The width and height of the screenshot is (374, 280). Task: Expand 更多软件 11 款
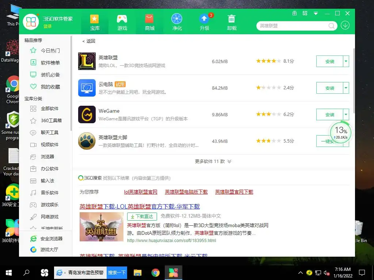[x=213, y=162]
